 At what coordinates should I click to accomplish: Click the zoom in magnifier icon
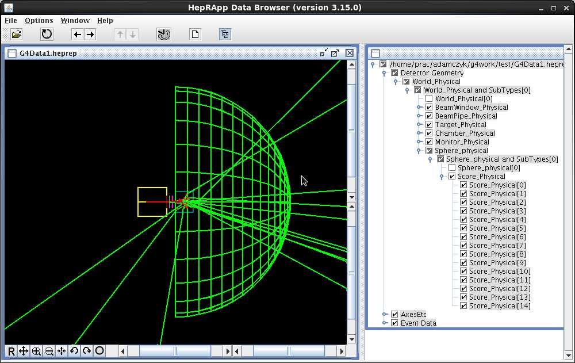(x=36, y=351)
